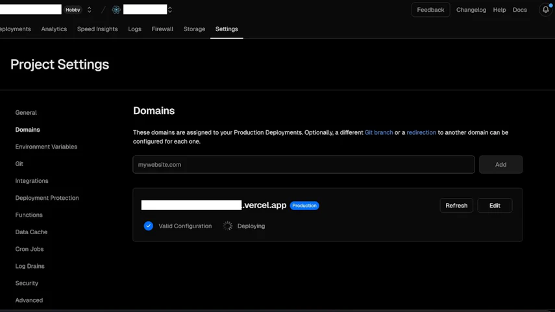The image size is (555, 312).
Task: Open Environment Variables in the settings sidebar
Action: point(46,147)
